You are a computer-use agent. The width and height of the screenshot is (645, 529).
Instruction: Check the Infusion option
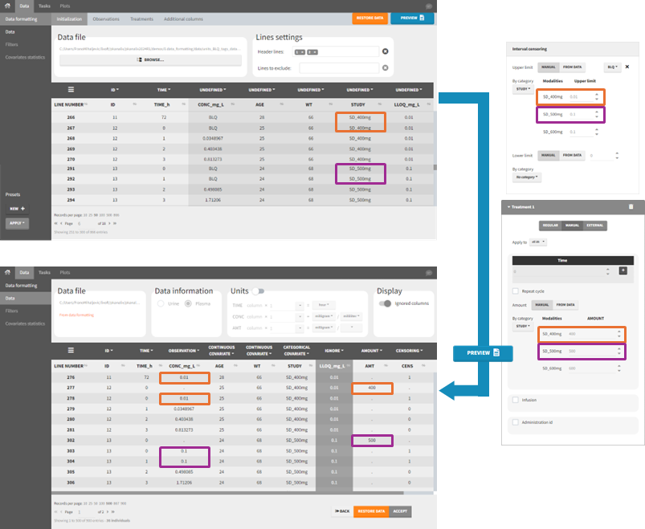[516, 399]
